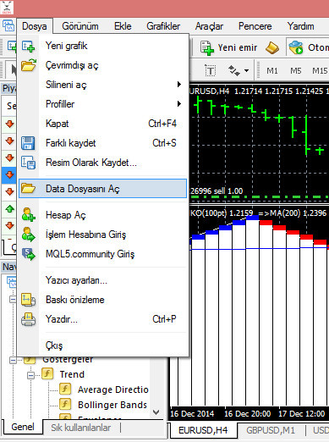The image size is (329, 442).
Task: Switch chart to M5 timeframe
Action: 296,70
